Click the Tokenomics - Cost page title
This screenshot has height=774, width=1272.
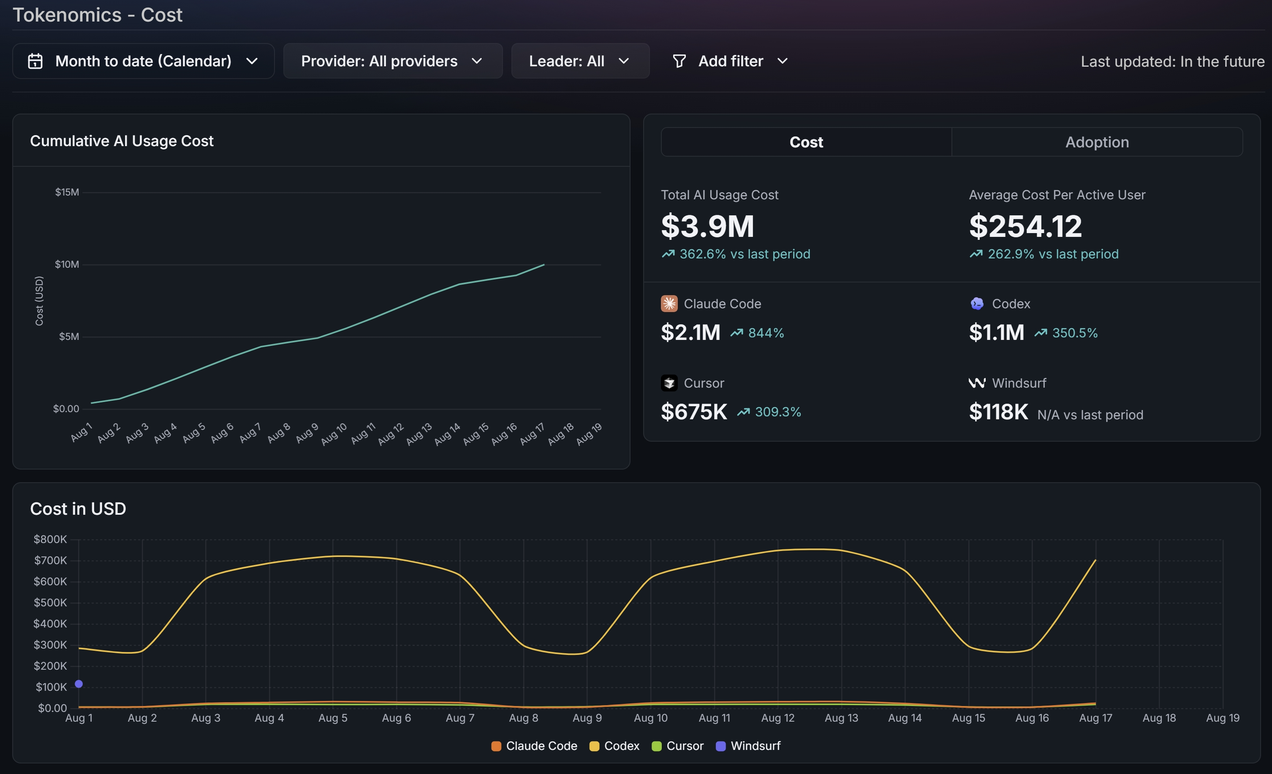point(98,14)
